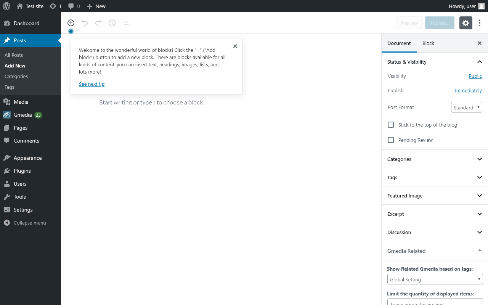Click the Comments sidebar icon

(7, 141)
